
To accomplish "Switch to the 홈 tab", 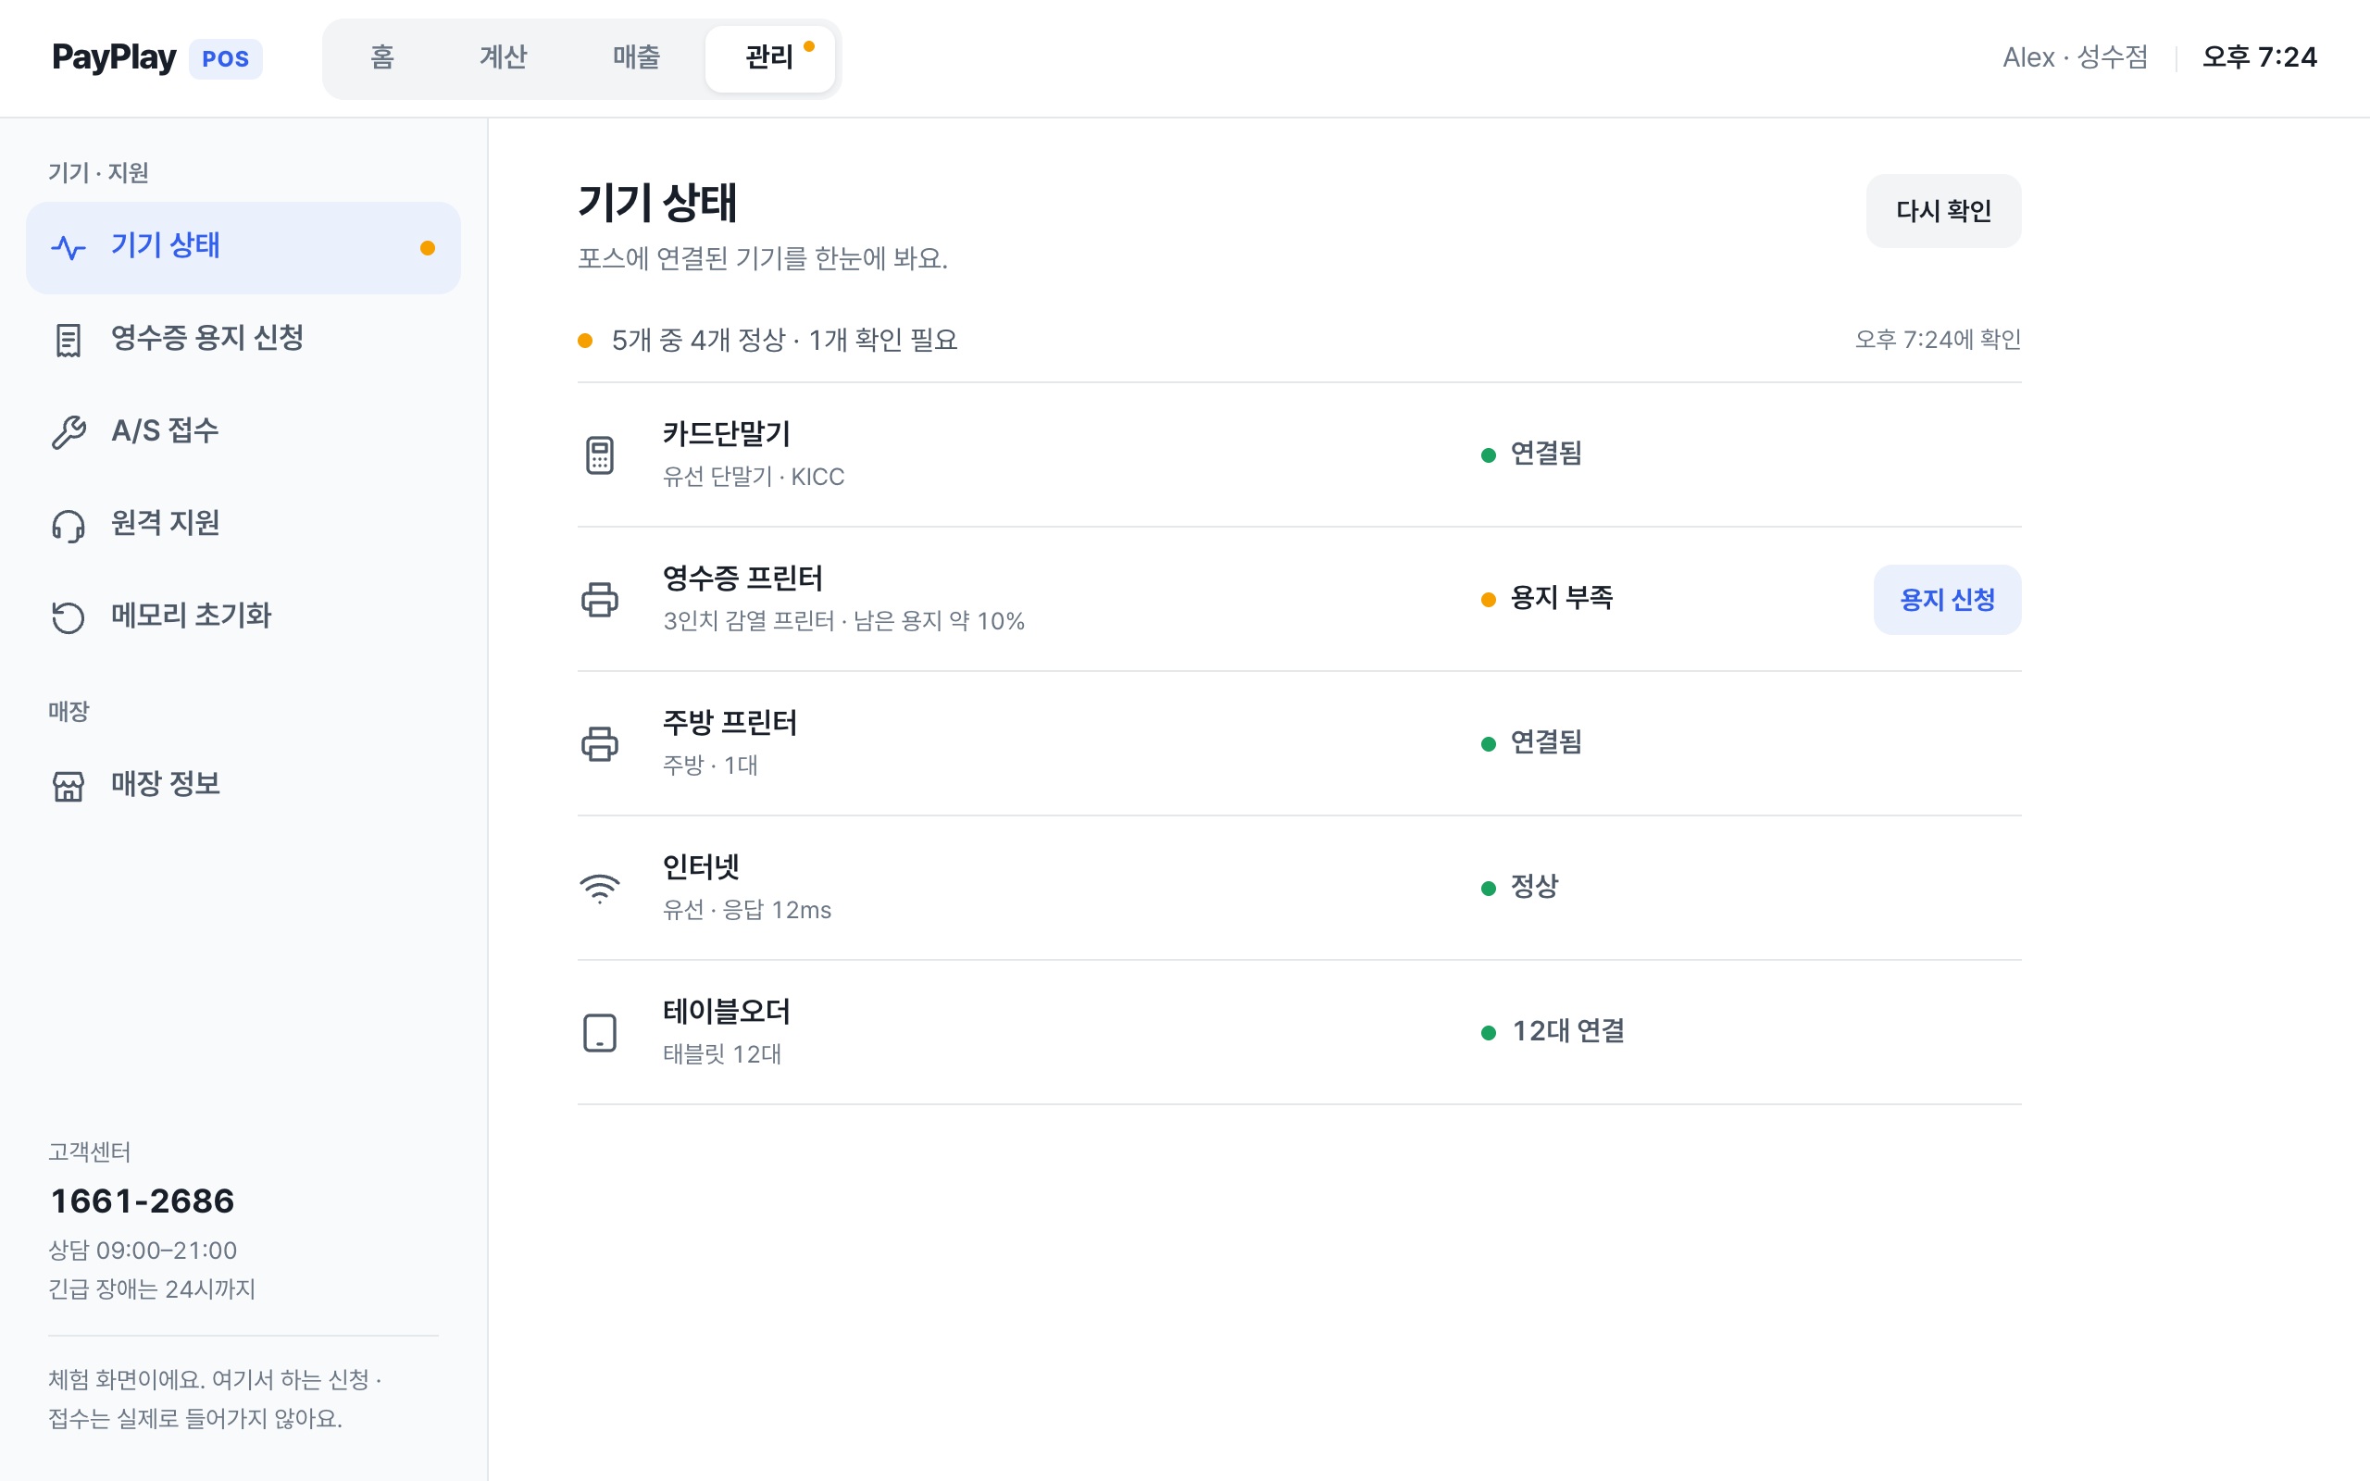I will (x=382, y=57).
